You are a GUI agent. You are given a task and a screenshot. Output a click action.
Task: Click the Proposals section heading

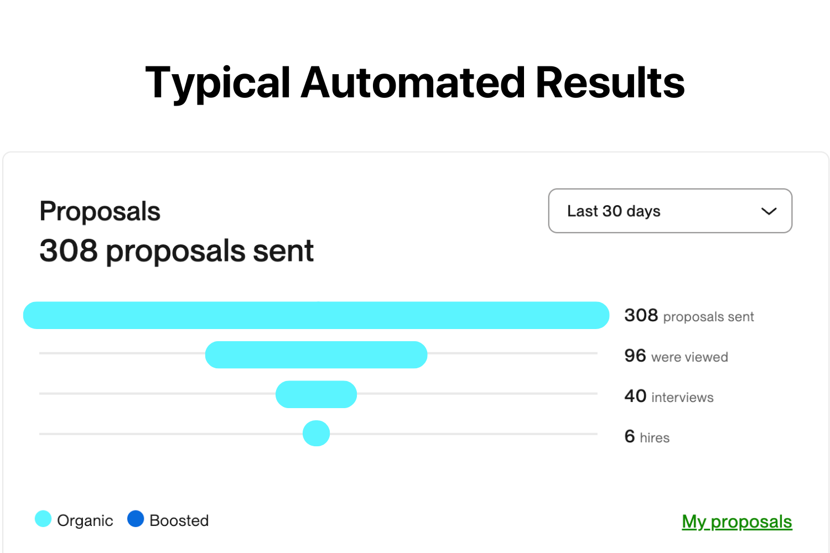(100, 211)
